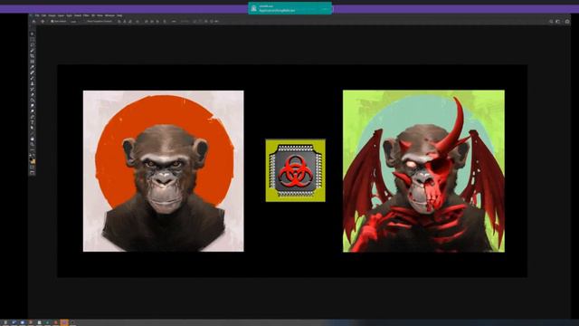The width and height of the screenshot is (579, 326).
Task: Open the Help menu
Action: click(x=119, y=15)
